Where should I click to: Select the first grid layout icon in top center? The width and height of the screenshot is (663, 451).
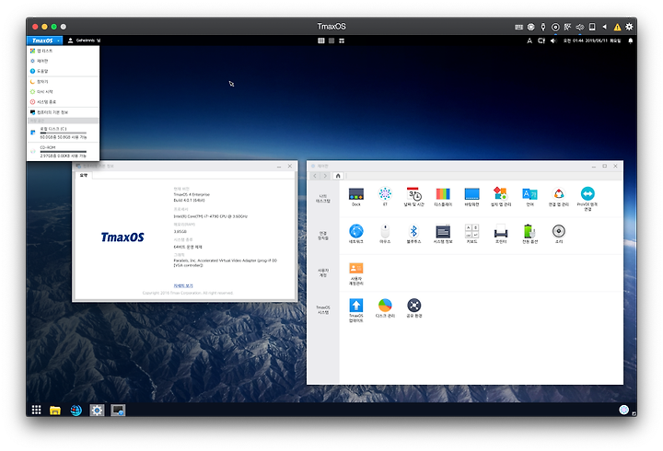(321, 40)
